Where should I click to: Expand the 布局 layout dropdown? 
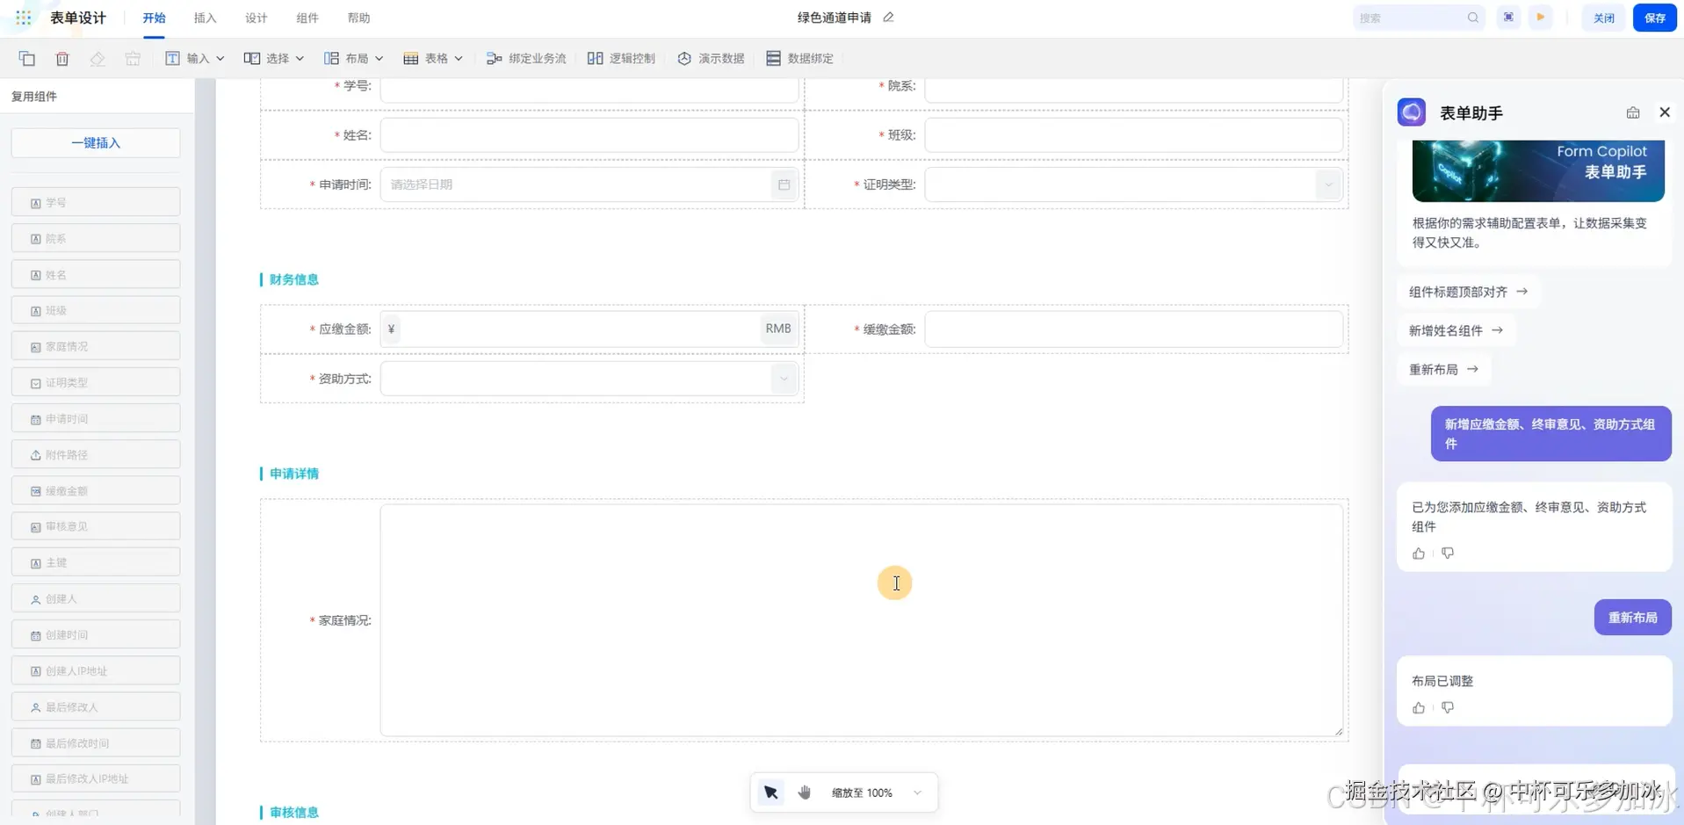pyautogui.click(x=354, y=59)
